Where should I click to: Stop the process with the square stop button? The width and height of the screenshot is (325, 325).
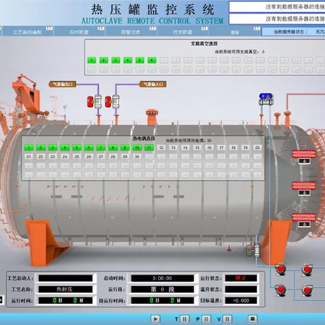click(252, 319)
